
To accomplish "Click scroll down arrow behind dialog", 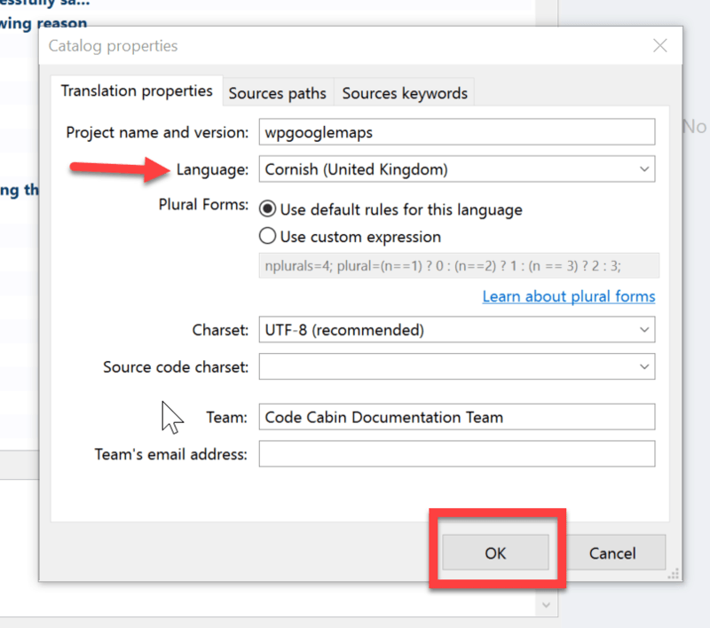I will pos(546,605).
